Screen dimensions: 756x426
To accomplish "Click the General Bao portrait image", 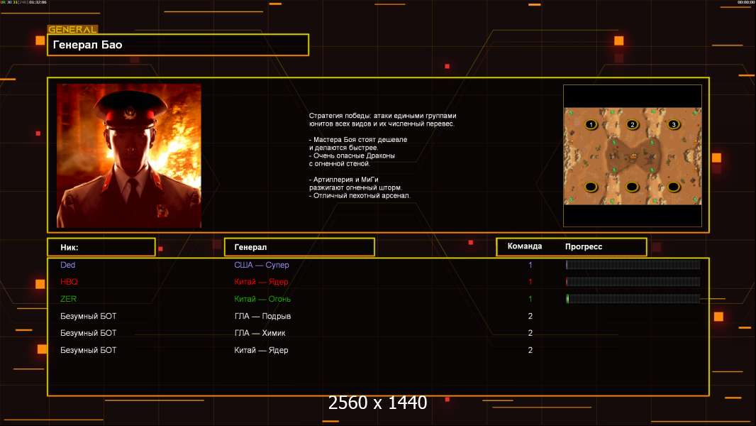I will (x=128, y=155).
